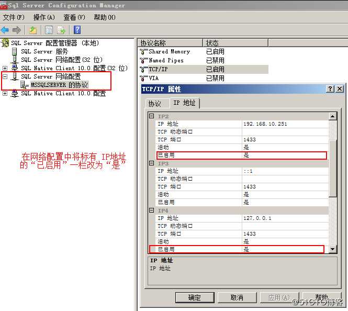
Task: Click the 已启用 status of Shared Memory
Action: pyautogui.click(x=215, y=51)
